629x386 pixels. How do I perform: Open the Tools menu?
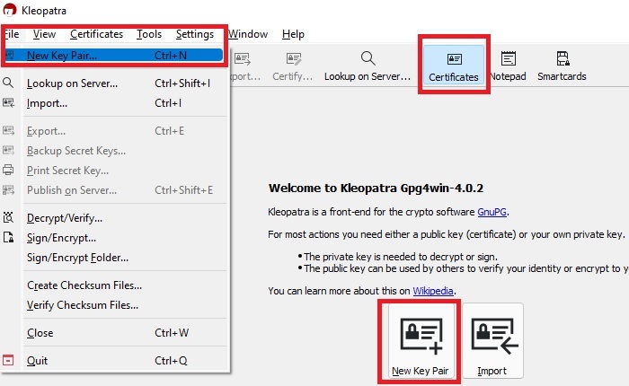click(149, 34)
